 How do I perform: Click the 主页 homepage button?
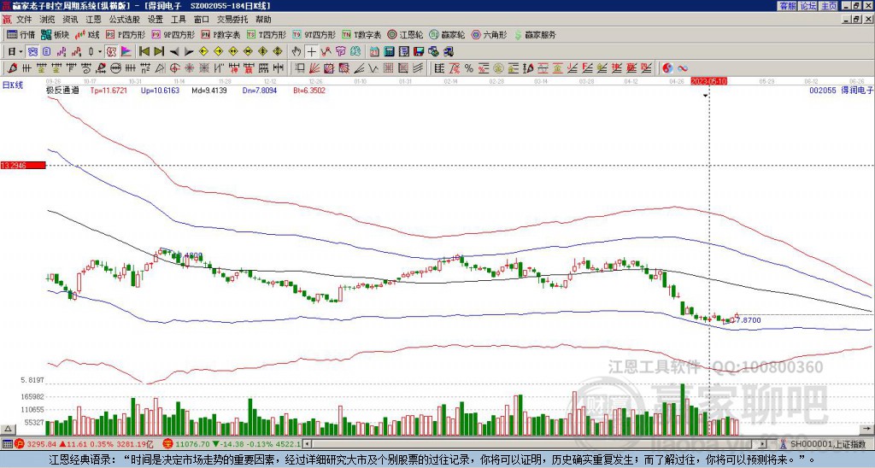(x=829, y=6)
